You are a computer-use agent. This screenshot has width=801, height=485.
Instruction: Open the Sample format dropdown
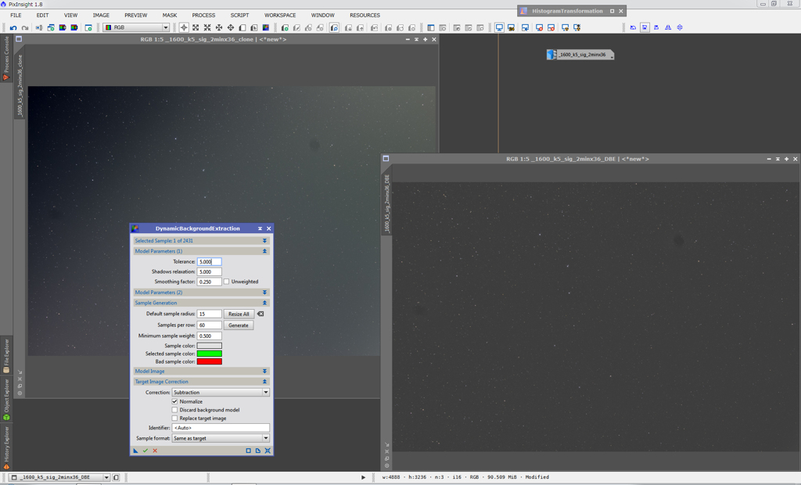tap(221, 439)
